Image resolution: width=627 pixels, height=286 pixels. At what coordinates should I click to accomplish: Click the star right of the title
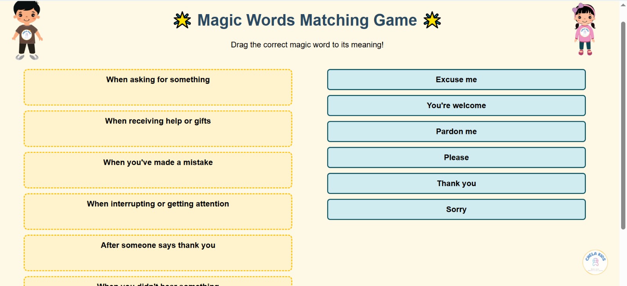click(x=432, y=20)
